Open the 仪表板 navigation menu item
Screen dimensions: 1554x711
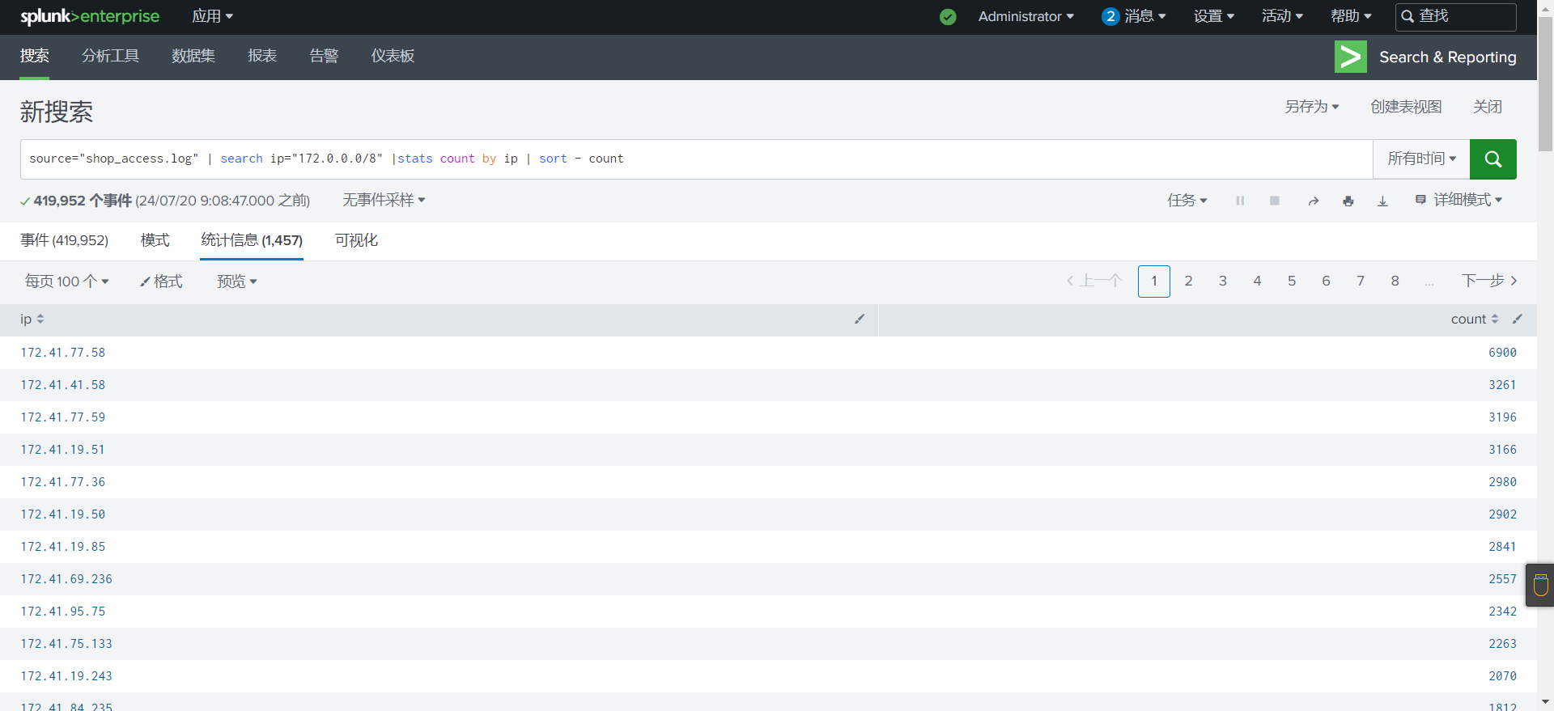(393, 56)
